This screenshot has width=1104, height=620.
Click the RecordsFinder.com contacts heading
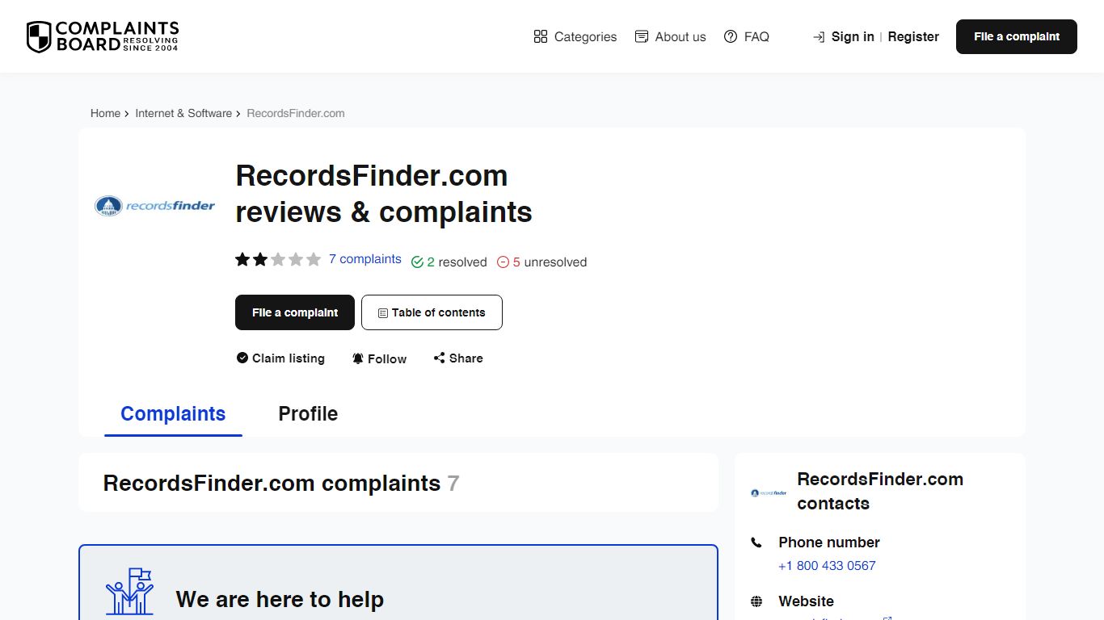coord(880,492)
